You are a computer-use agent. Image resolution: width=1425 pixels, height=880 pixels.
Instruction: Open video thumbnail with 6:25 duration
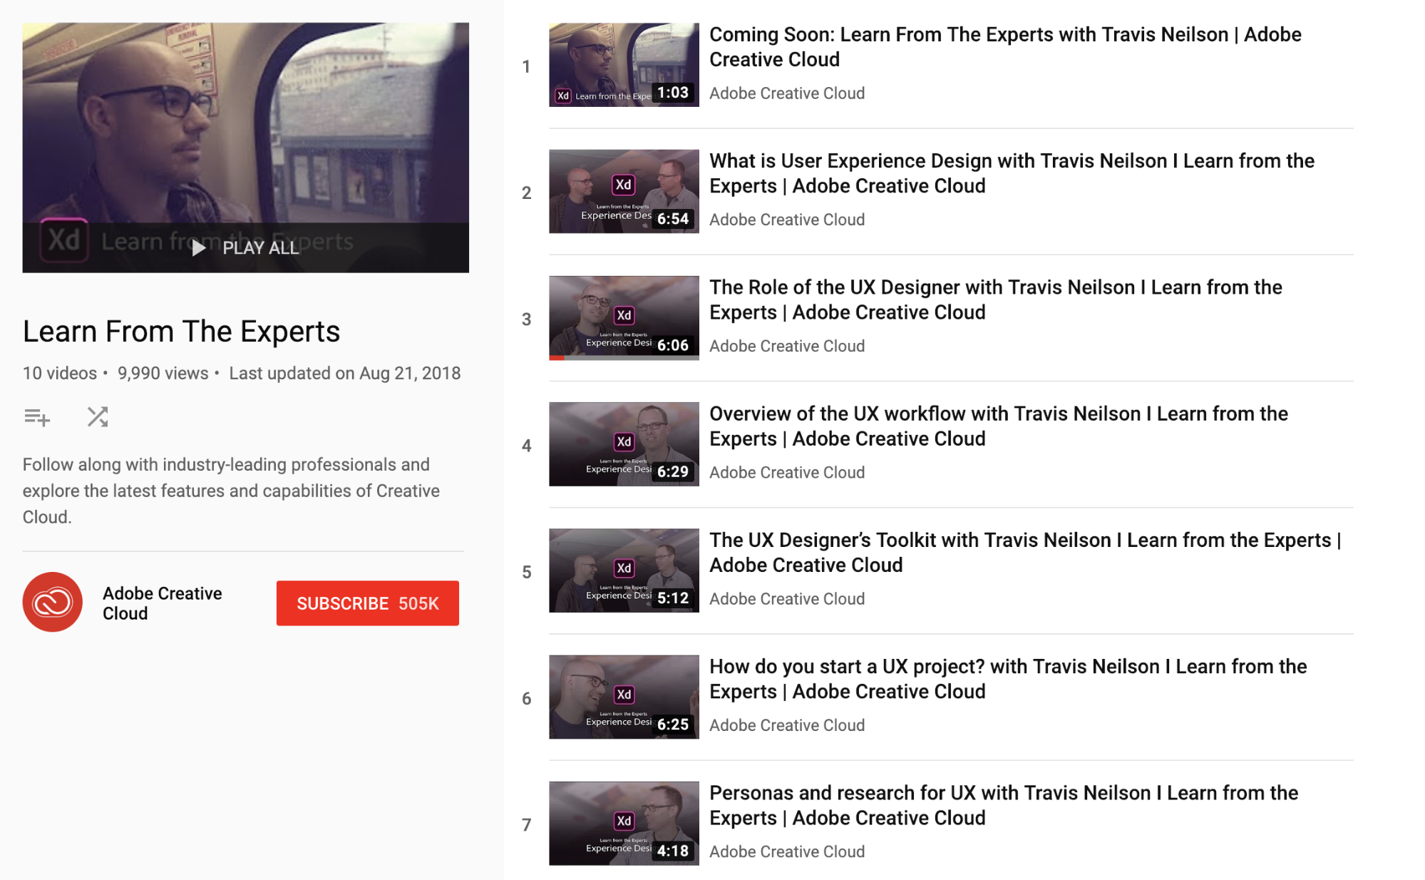point(624,697)
